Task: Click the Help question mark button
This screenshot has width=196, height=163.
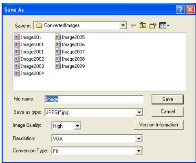Action: click(180, 9)
